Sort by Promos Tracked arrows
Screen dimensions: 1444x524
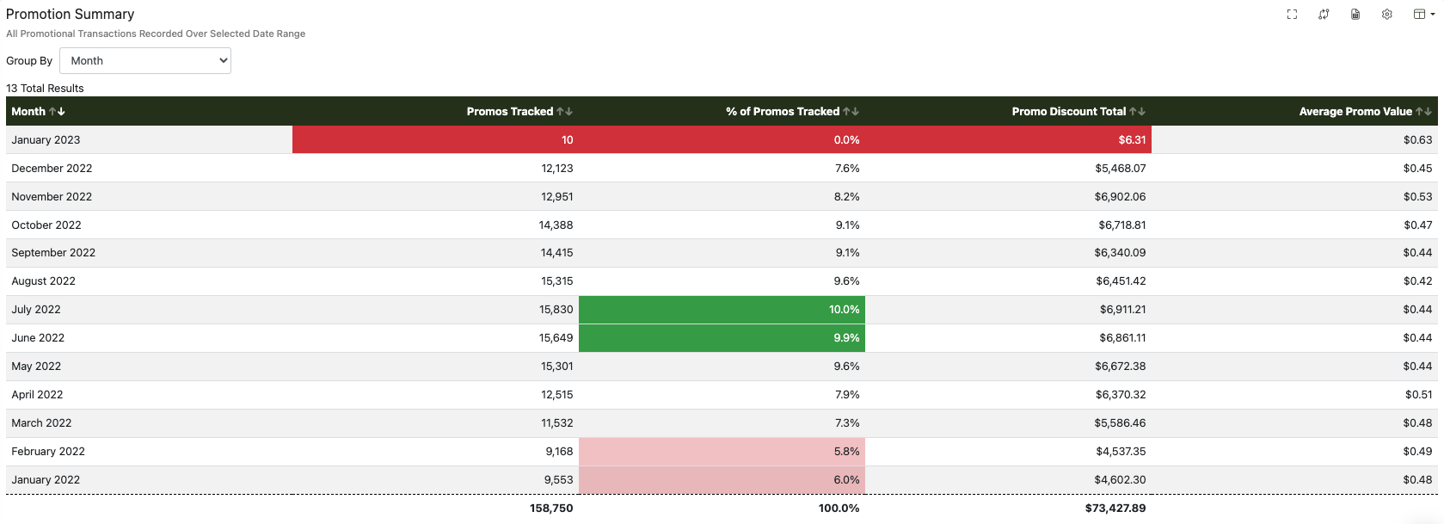564,112
